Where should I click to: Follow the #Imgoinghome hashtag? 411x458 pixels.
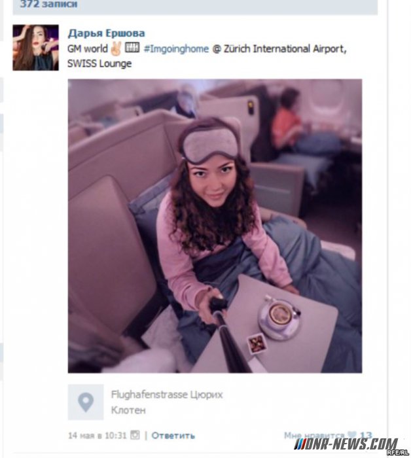(x=176, y=48)
